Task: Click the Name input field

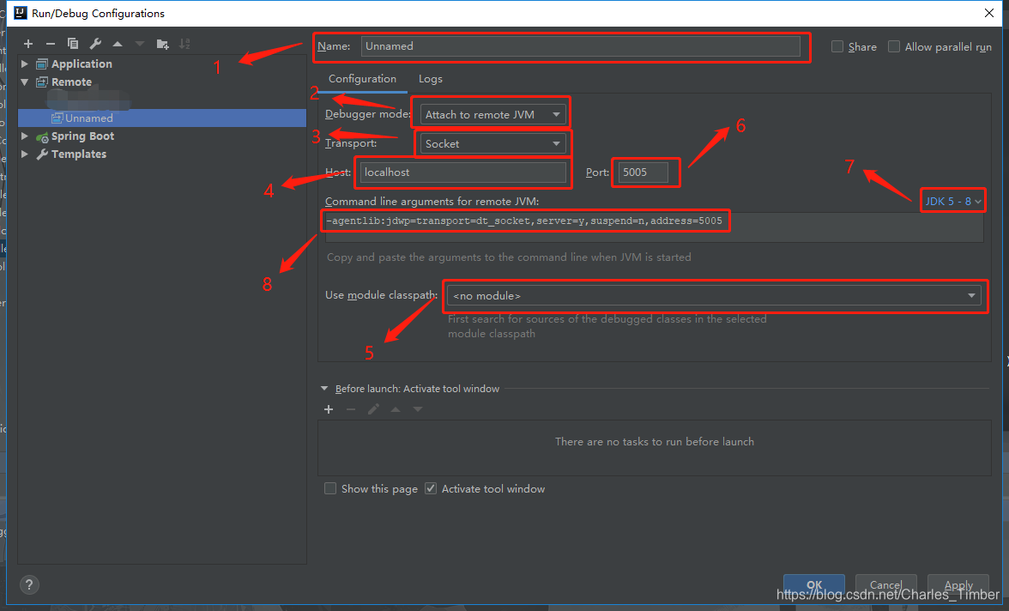Action: click(x=580, y=46)
